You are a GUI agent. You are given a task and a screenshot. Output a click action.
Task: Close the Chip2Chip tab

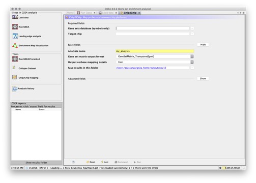(x=139, y=13)
